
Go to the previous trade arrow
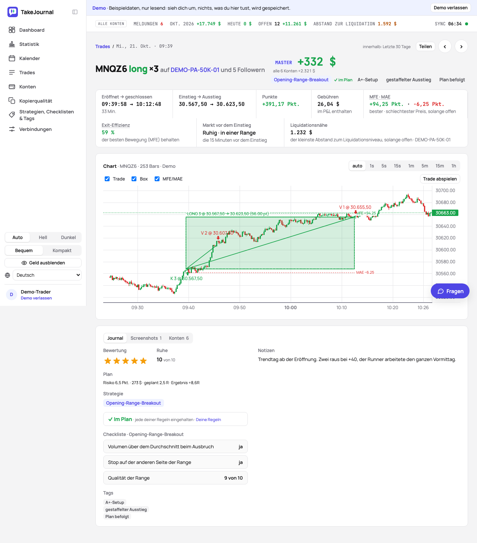pyautogui.click(x=445, y=47)
